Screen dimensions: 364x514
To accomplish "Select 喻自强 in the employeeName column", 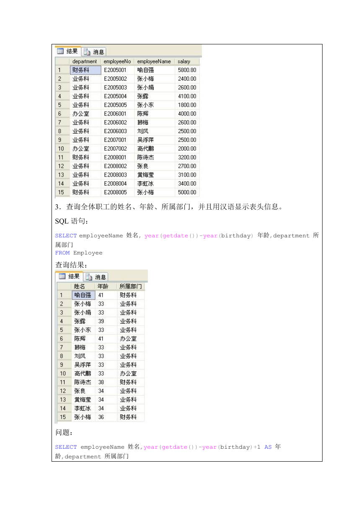I will [155, 70].
